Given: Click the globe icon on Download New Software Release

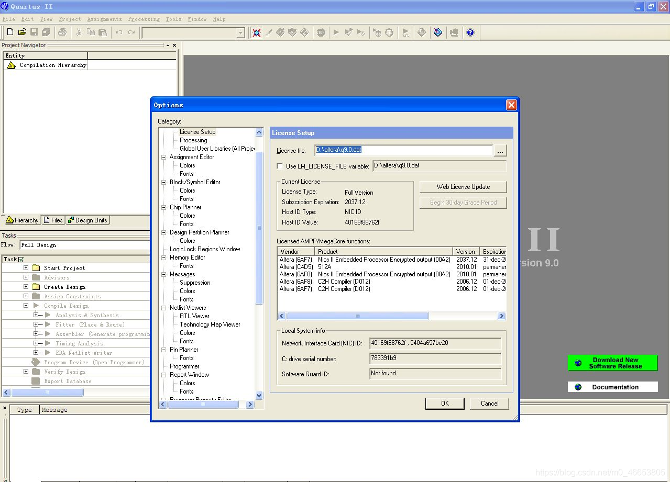Looking at the screenshot, I should click(578, 363).
